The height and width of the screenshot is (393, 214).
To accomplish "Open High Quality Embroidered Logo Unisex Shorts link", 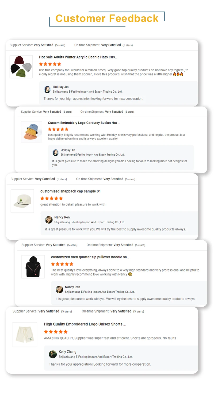I will coord(85,324).
